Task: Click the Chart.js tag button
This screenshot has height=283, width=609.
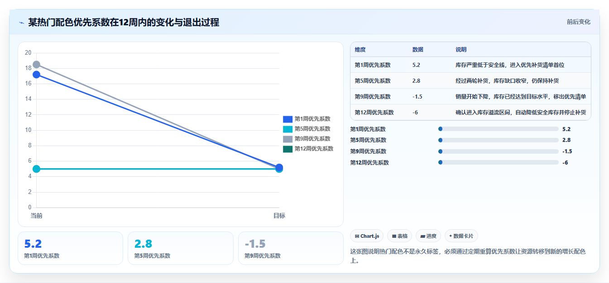Action: point(367,236)
